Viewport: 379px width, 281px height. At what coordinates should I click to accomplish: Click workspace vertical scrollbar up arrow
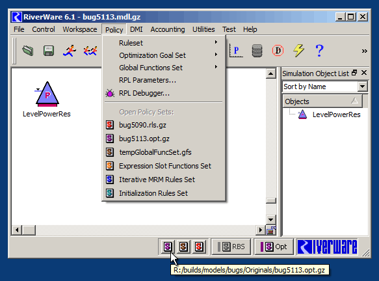coord(271,74)
